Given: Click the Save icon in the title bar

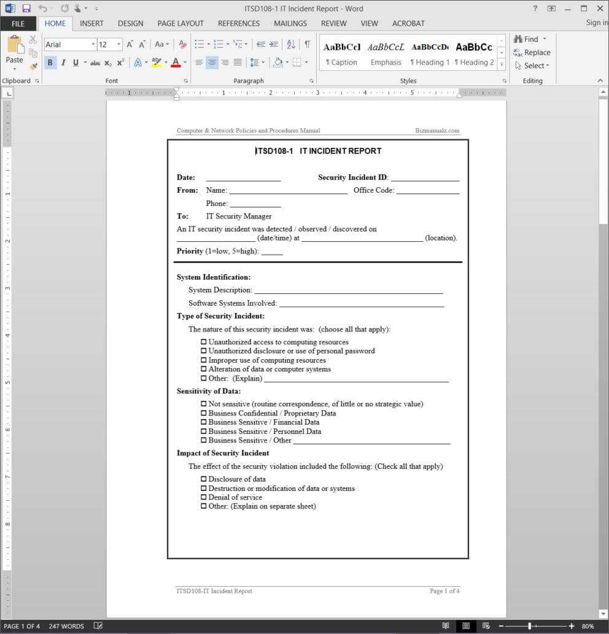Looking at the screenshot, I should (x=26, y=9).
